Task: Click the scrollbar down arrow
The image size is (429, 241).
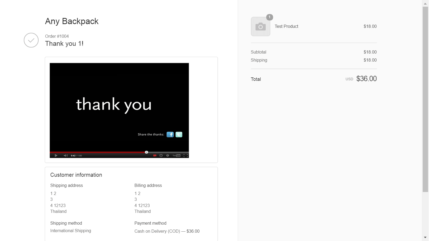Action: (x=425, y=237)
